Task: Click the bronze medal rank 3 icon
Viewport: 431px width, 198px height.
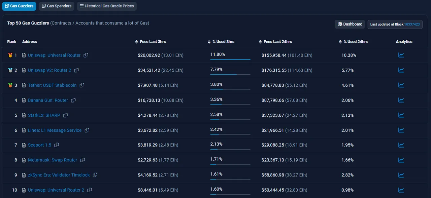Action: pyautogui.click(x=10, y=85)
